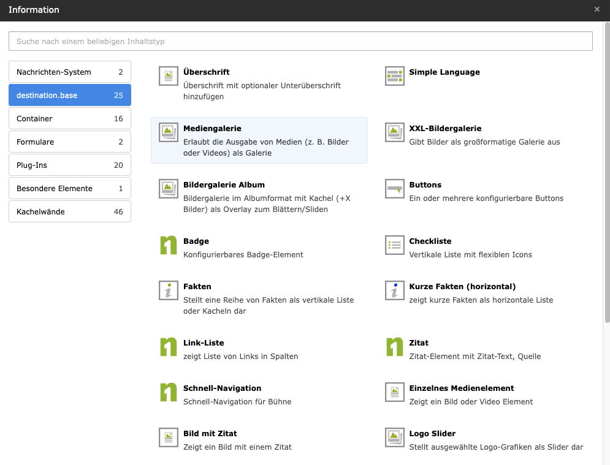Image resolution: width=610 pixels, height=465 pixels.
Task: Select the Mediengalerie icon
Action: click(x=169, y=132)
